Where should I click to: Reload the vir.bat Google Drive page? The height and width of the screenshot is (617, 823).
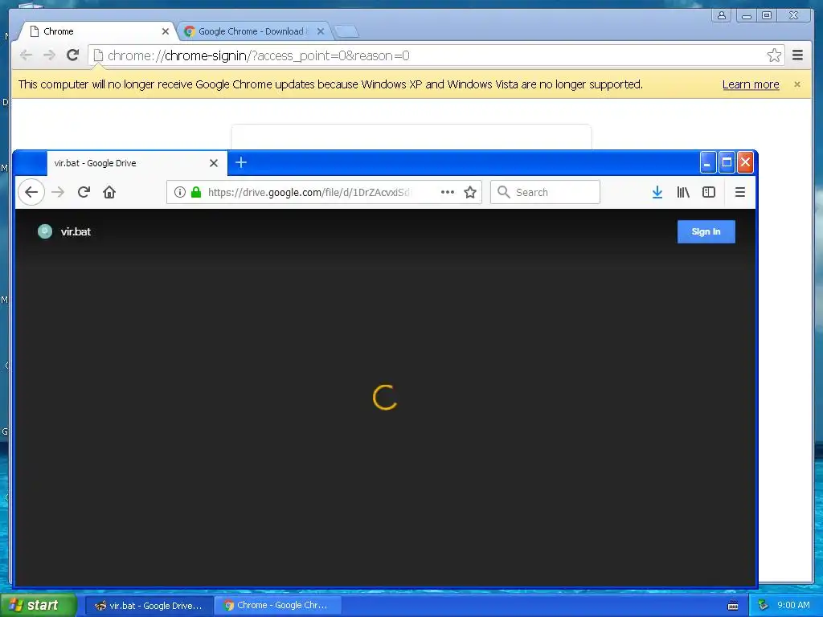click(x=84, y=192)
